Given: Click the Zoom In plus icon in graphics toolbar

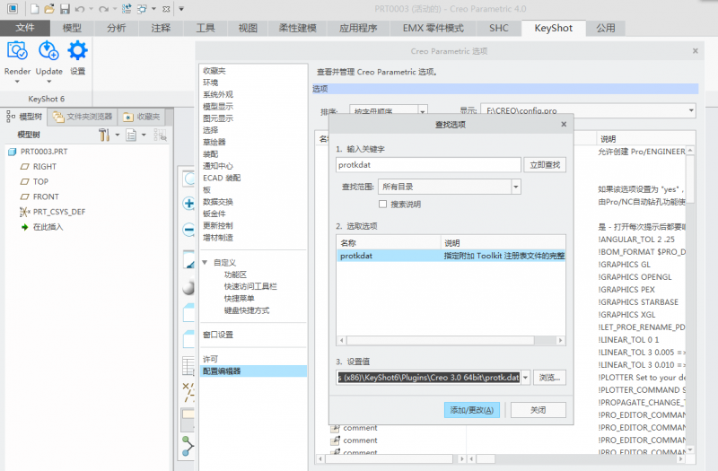Looking at the screenshot, I should click(188, 204).
